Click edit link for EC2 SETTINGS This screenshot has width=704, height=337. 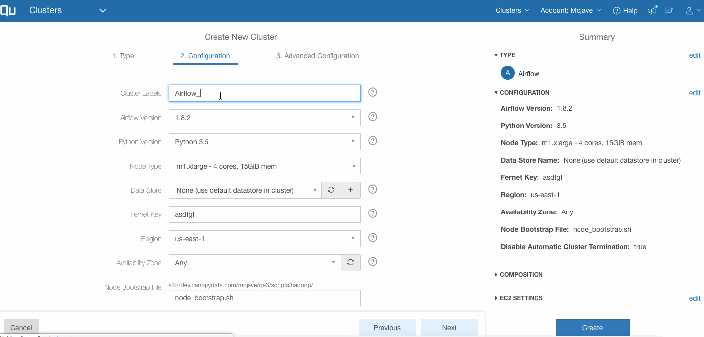click(x=695, y=298)
